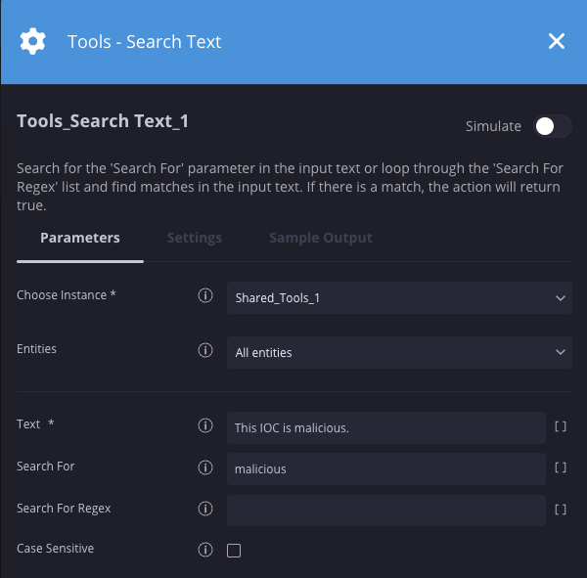Expand the Entities dropdown
The image size is (587, 578).
(x=399, y=352)
